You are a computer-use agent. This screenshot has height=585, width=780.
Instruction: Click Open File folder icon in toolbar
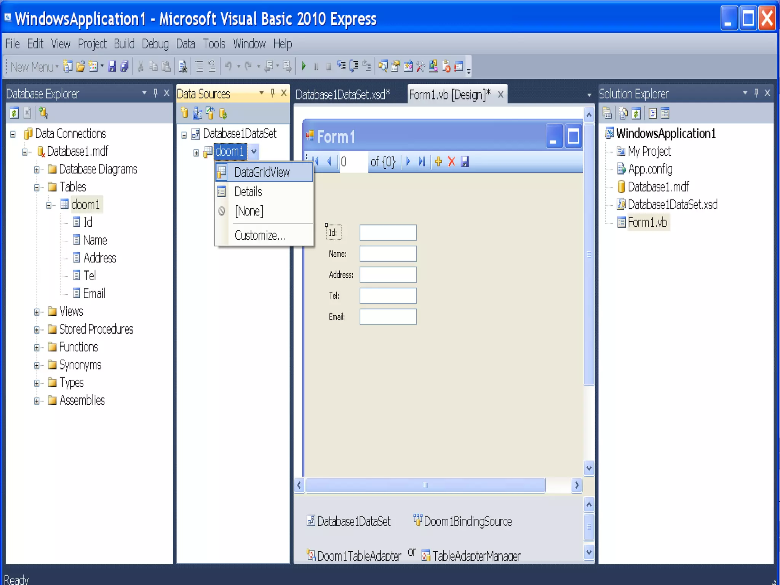(80, 67)
